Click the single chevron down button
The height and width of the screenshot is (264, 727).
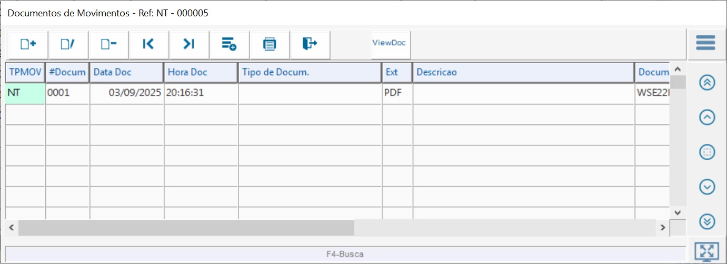(x=707, y=187)
